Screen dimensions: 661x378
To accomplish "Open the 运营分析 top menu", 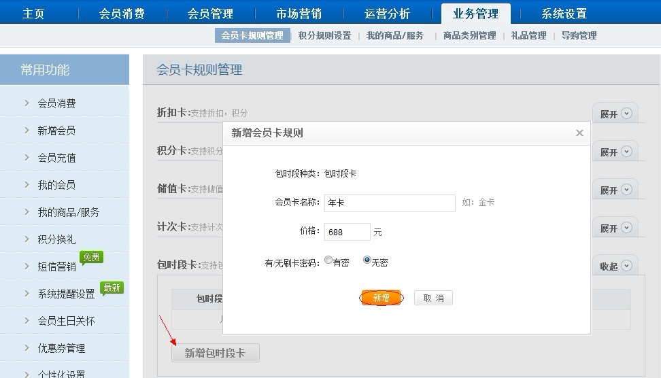I will coord(387,14).
